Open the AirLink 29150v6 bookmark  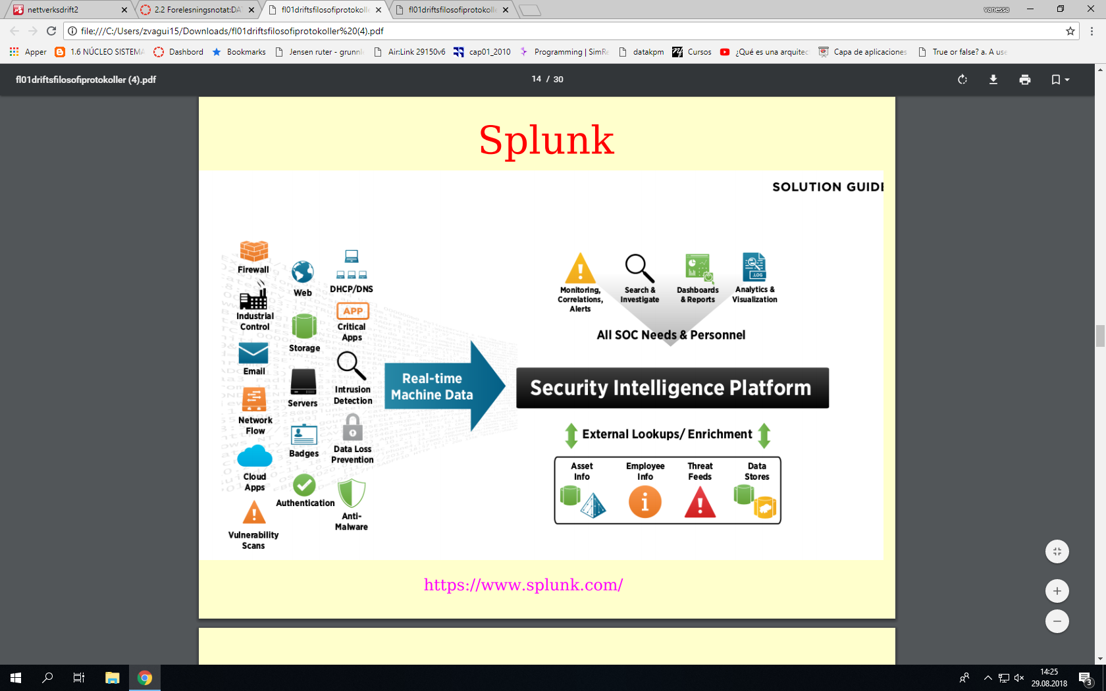point(409,52)
